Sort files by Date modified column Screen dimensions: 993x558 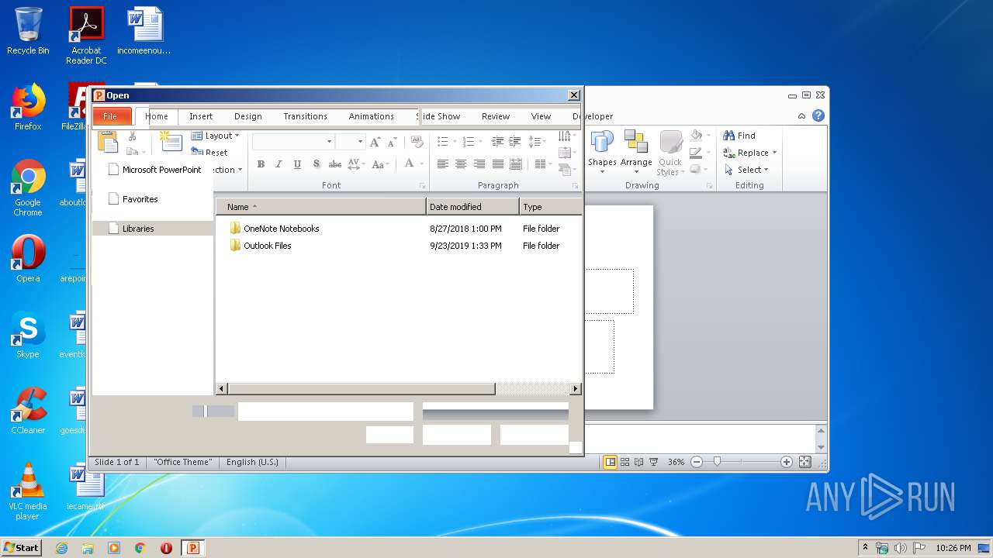tap(472, 207)
